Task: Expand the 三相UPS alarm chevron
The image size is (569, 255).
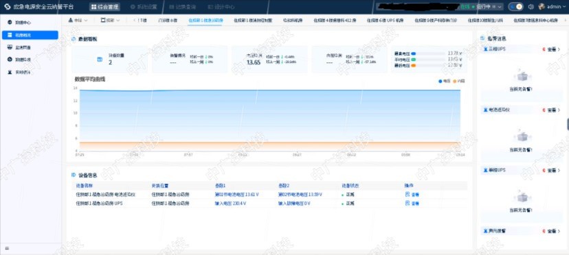Action: click(559, 49)
